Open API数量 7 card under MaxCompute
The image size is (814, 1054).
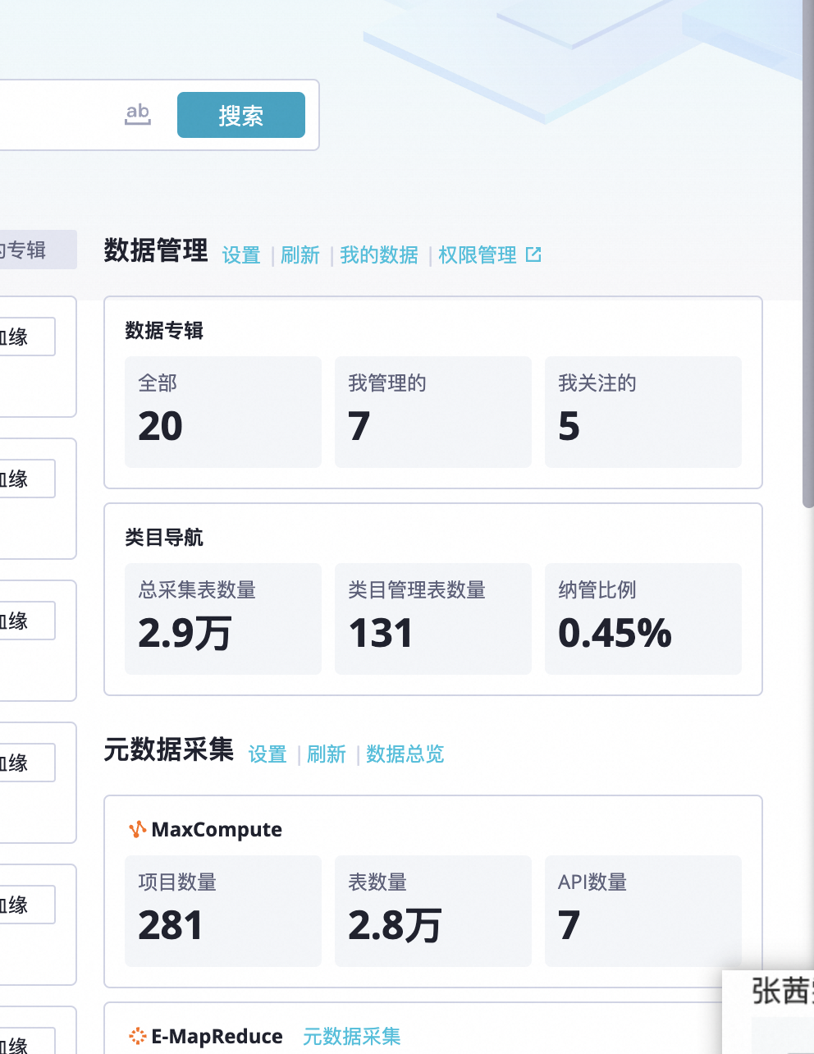(x=643, y=911)
